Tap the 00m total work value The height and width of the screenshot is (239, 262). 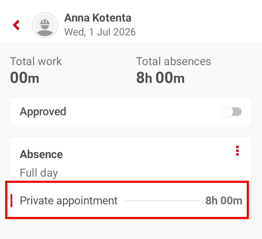(x=25, y=78)
